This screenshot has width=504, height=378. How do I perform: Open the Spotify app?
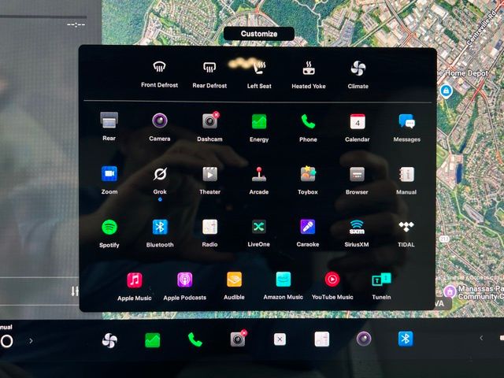tap(109, 228)
